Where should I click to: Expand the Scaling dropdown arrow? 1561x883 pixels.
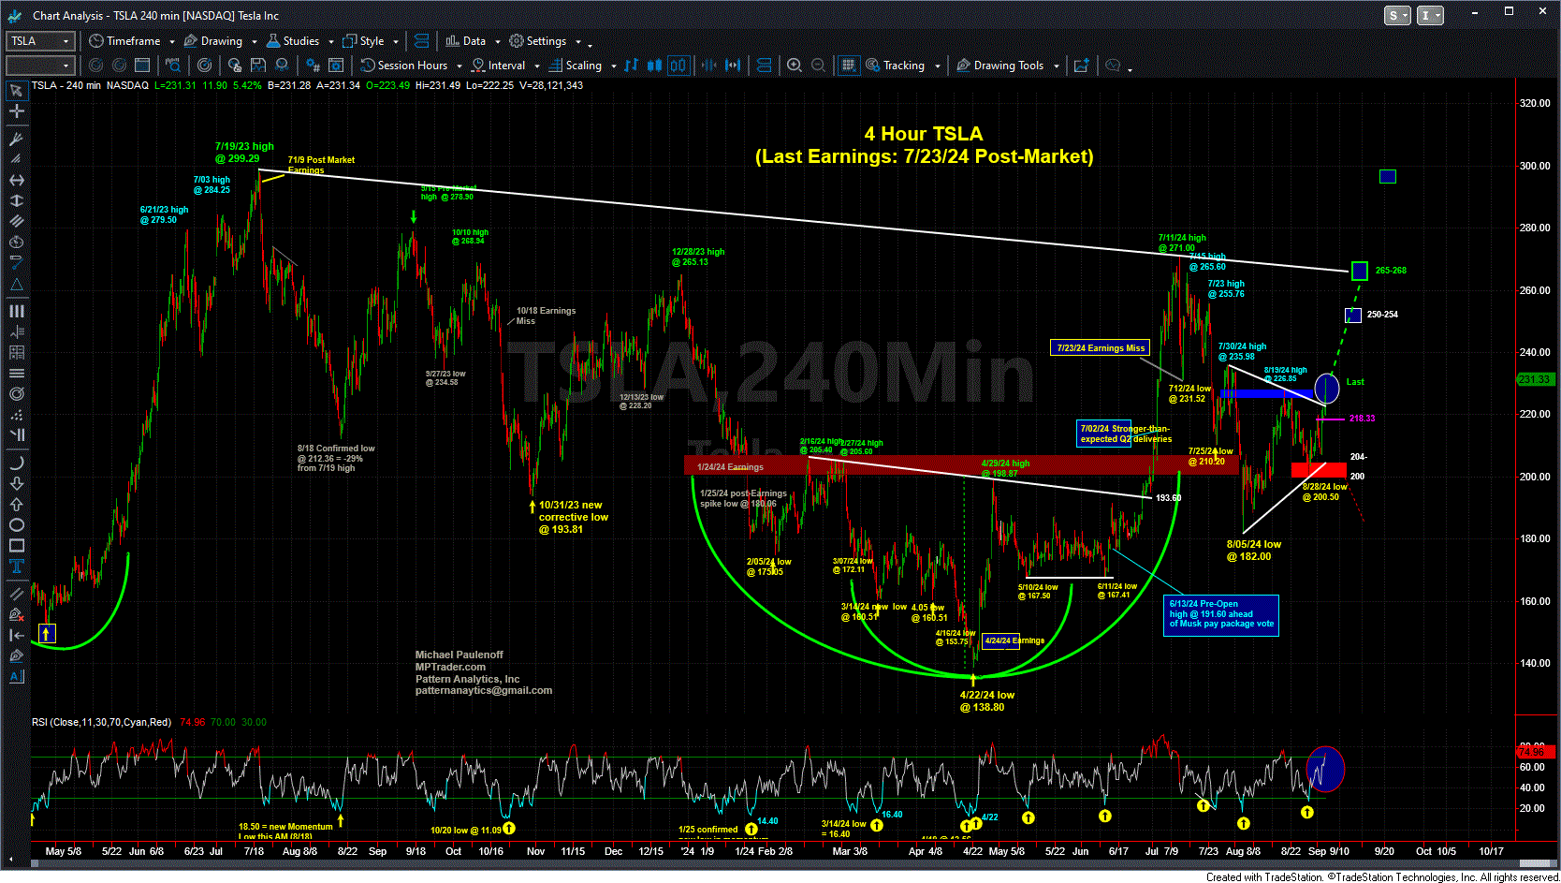click(614, 66)
